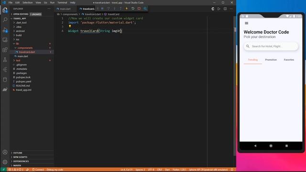The width and height of the screenshot is (306, 172).
Task: Select the Promotion tab in the app
Action: tap(271, 60)
